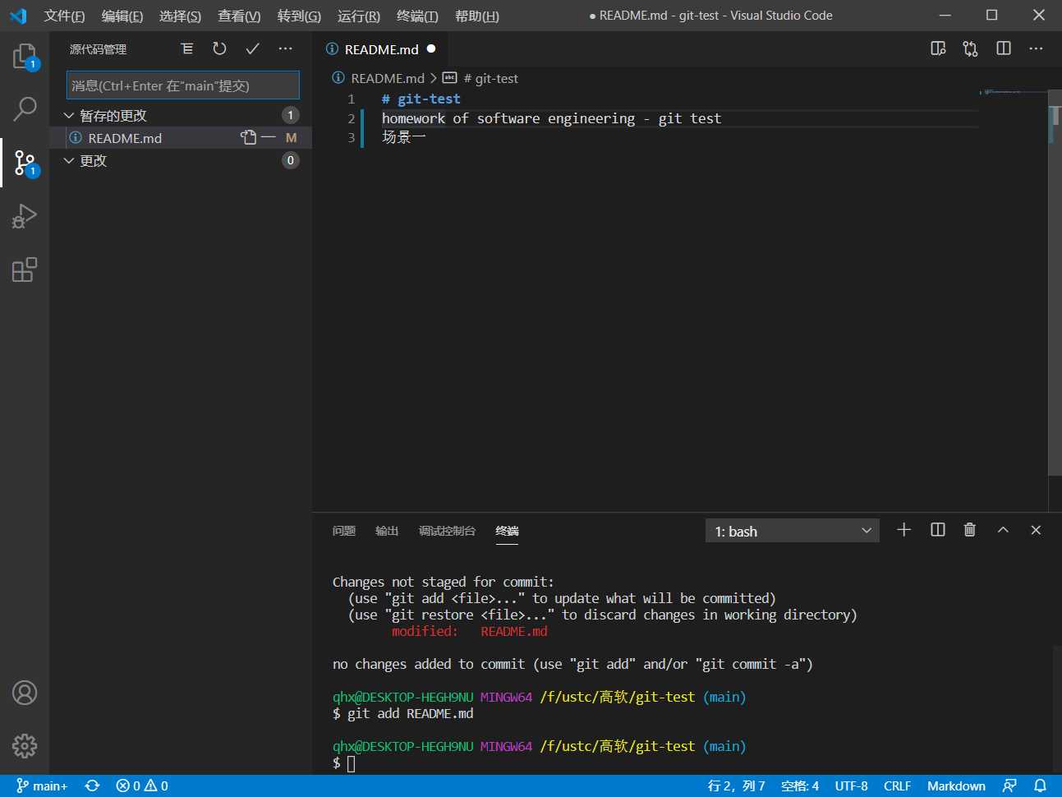
Task: Open the 编辑 menu
Action: (x=122, y=16)
